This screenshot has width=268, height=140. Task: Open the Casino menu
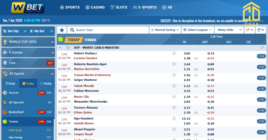(95, 7)
